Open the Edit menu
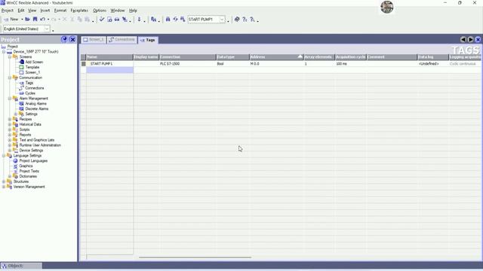Screen dimensions: 483x271 [x=21, y=11]
